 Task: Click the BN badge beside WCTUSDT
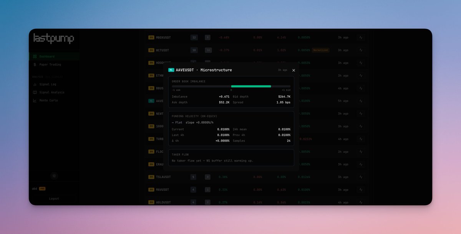pyautogui.click(x=151, y=50)
